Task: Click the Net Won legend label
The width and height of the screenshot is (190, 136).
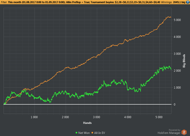Action: coord(84,133)
